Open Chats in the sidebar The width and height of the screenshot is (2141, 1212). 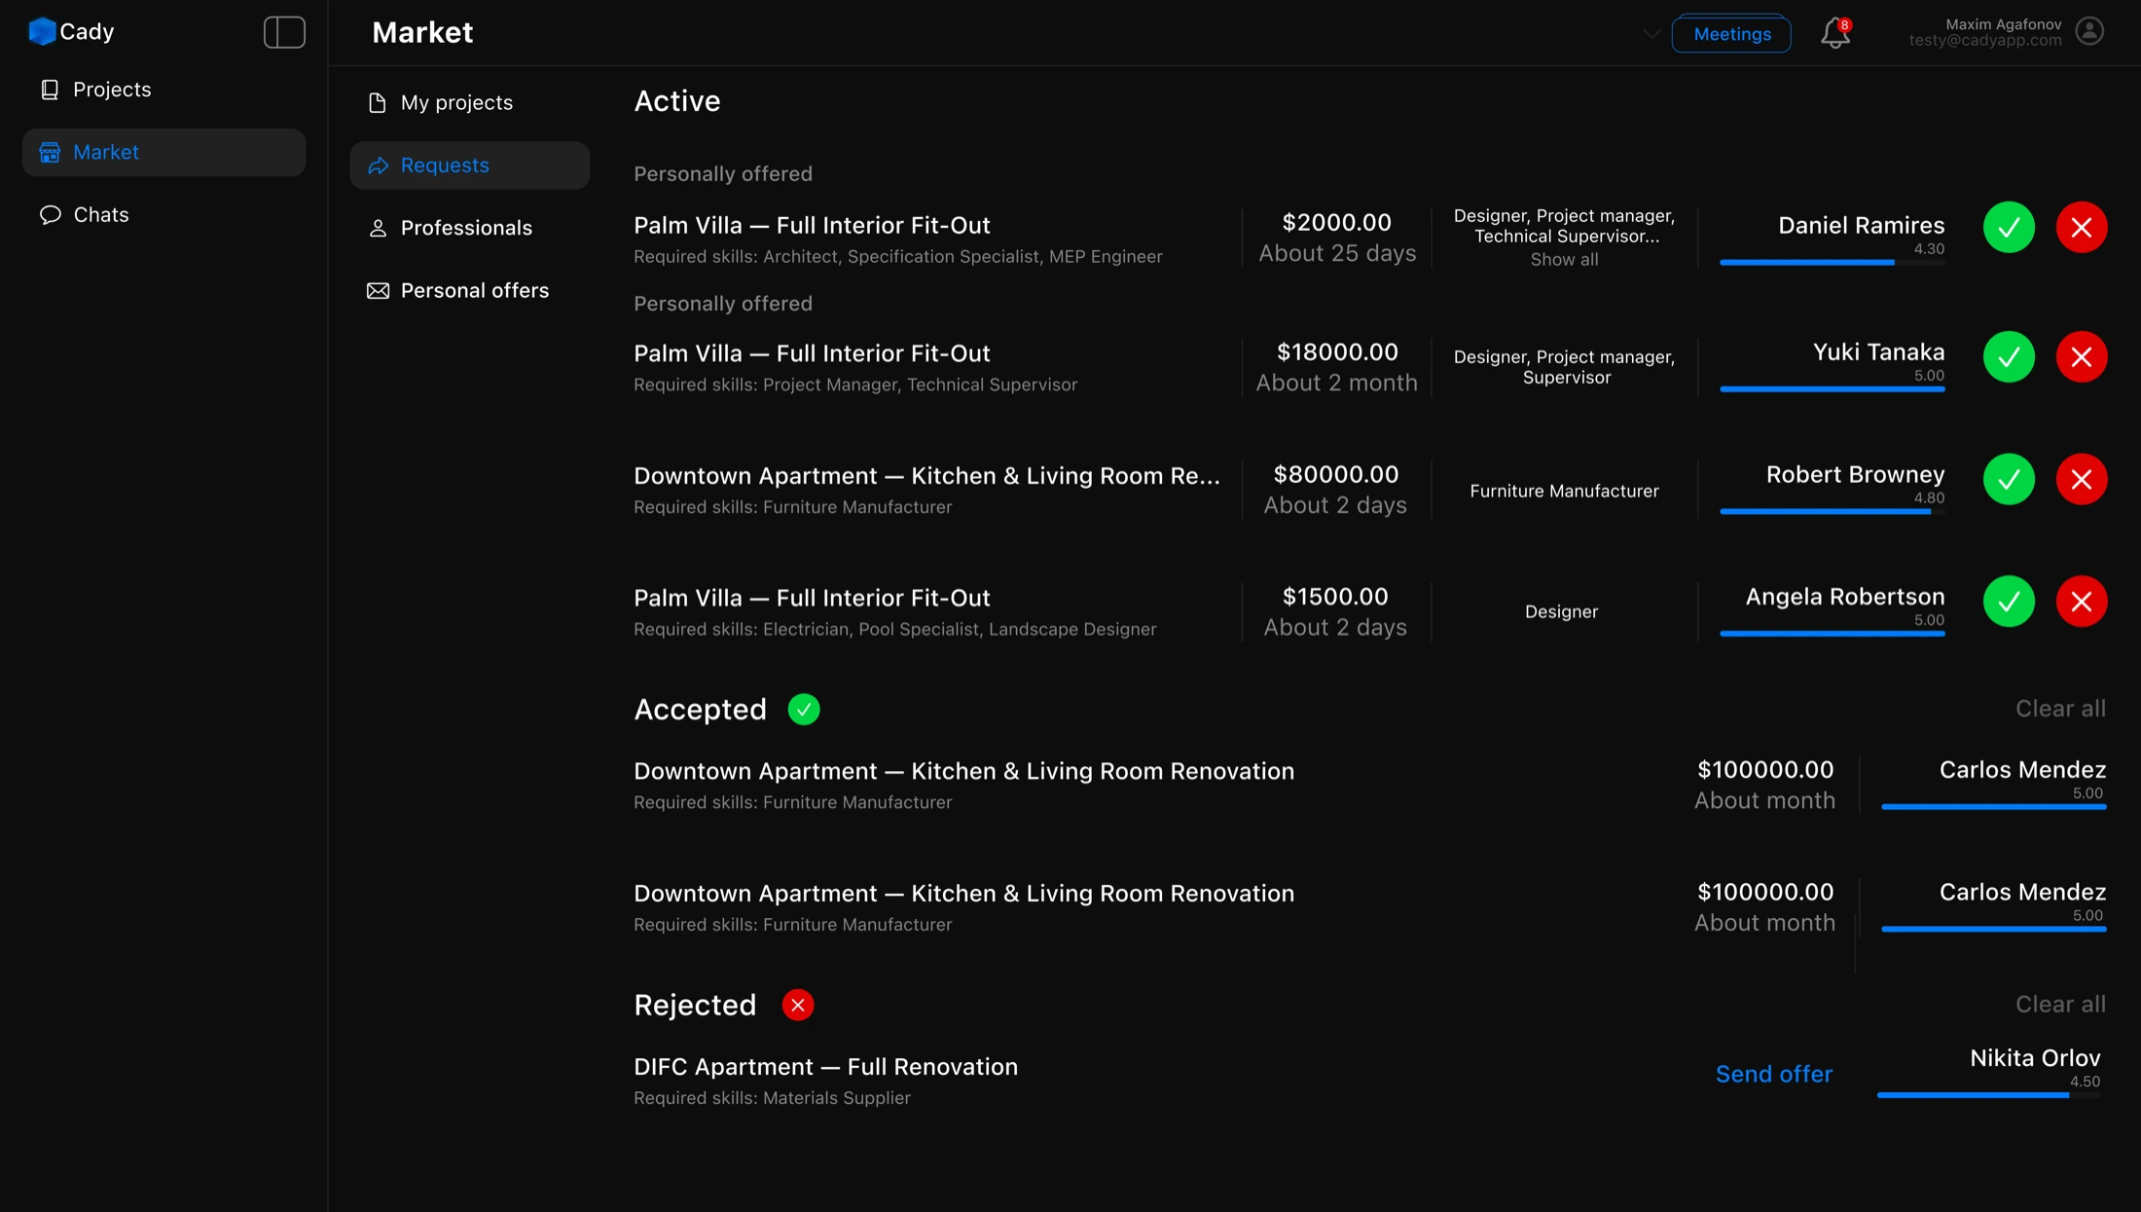point(163,214)
